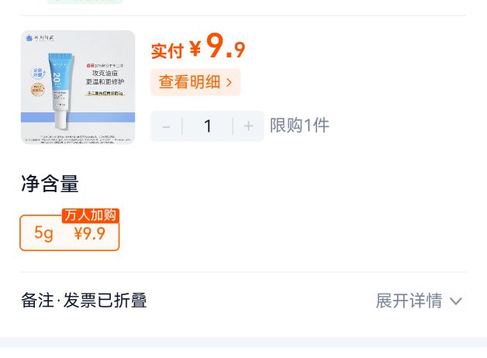
Task: Increase quantity with the plus button
Action: pos(248,126)
